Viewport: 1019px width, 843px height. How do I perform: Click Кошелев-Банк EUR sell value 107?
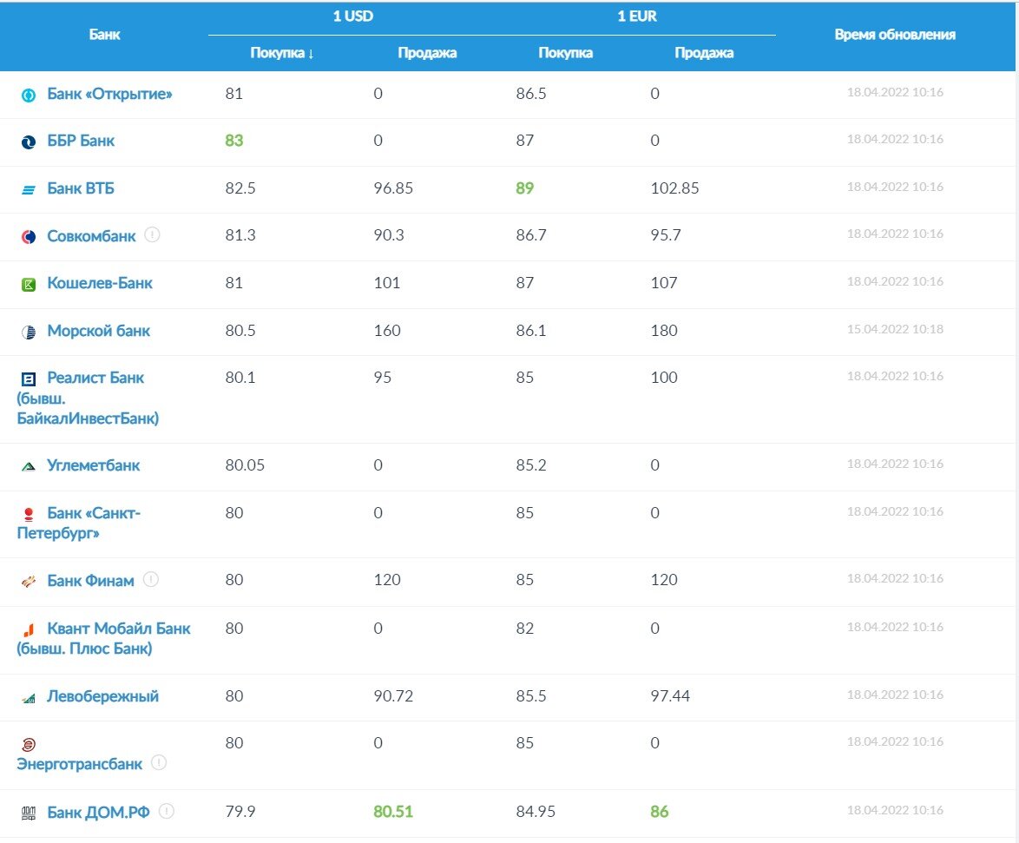pos(664,283)
